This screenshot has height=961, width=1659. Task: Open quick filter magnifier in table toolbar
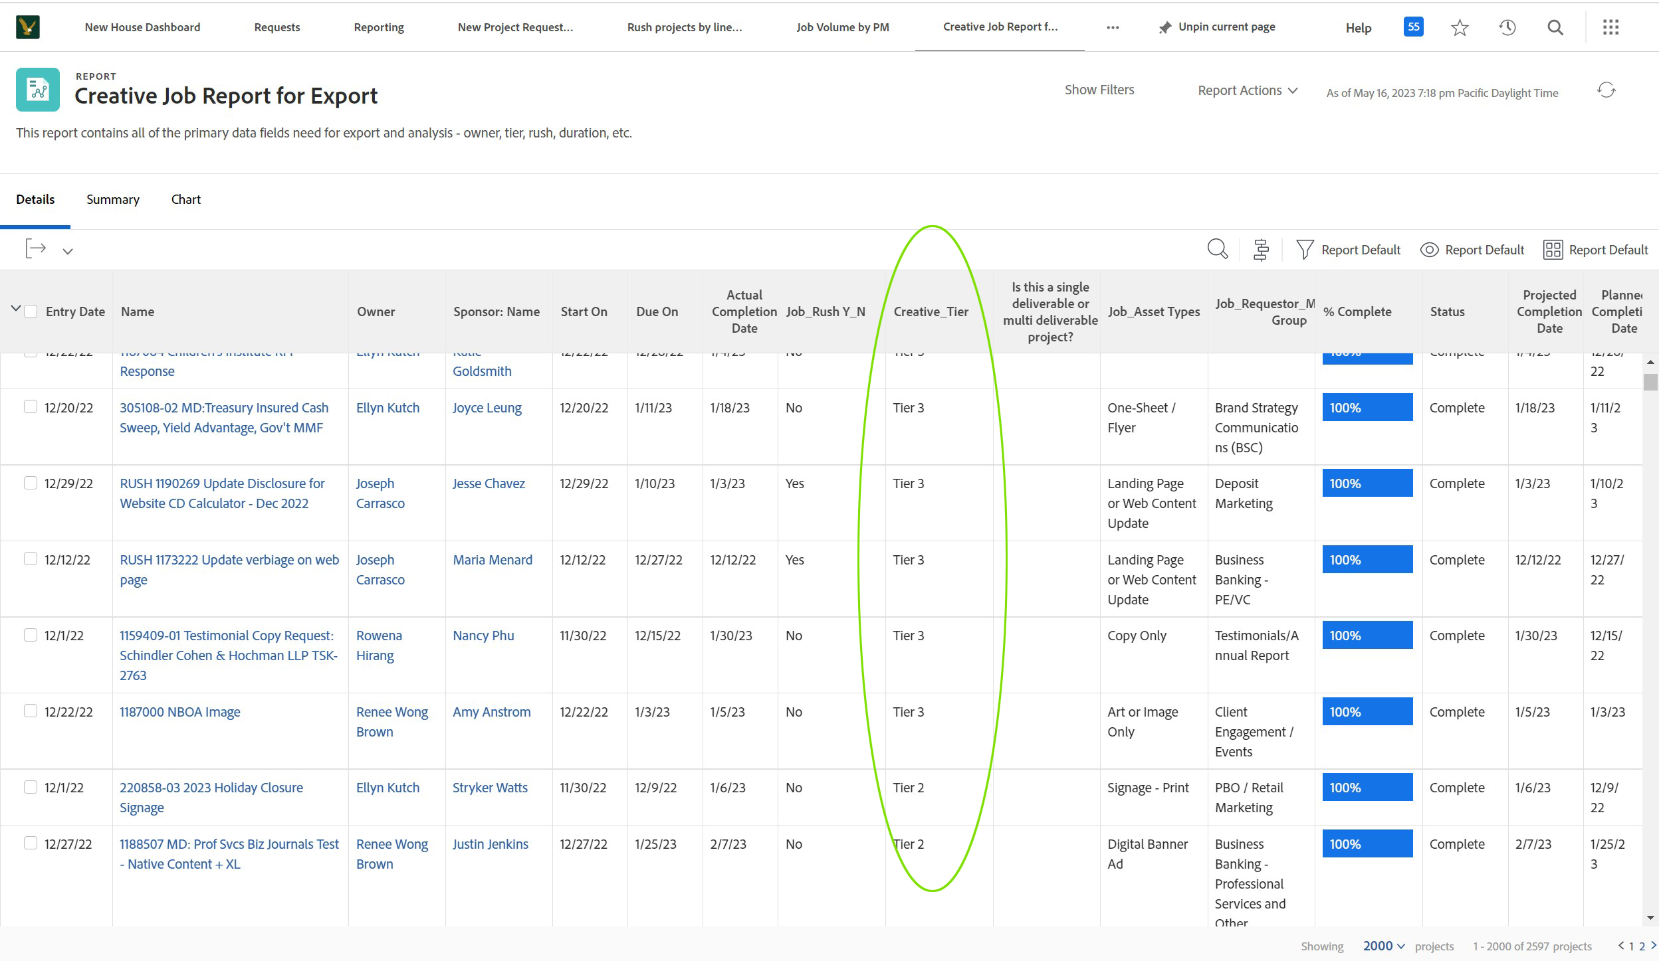pos(1217,249)
